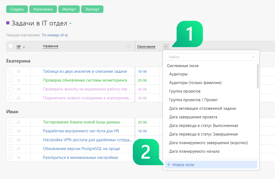Click the purple square before project title
The image size is (275, 179).
tap(8, 23)
